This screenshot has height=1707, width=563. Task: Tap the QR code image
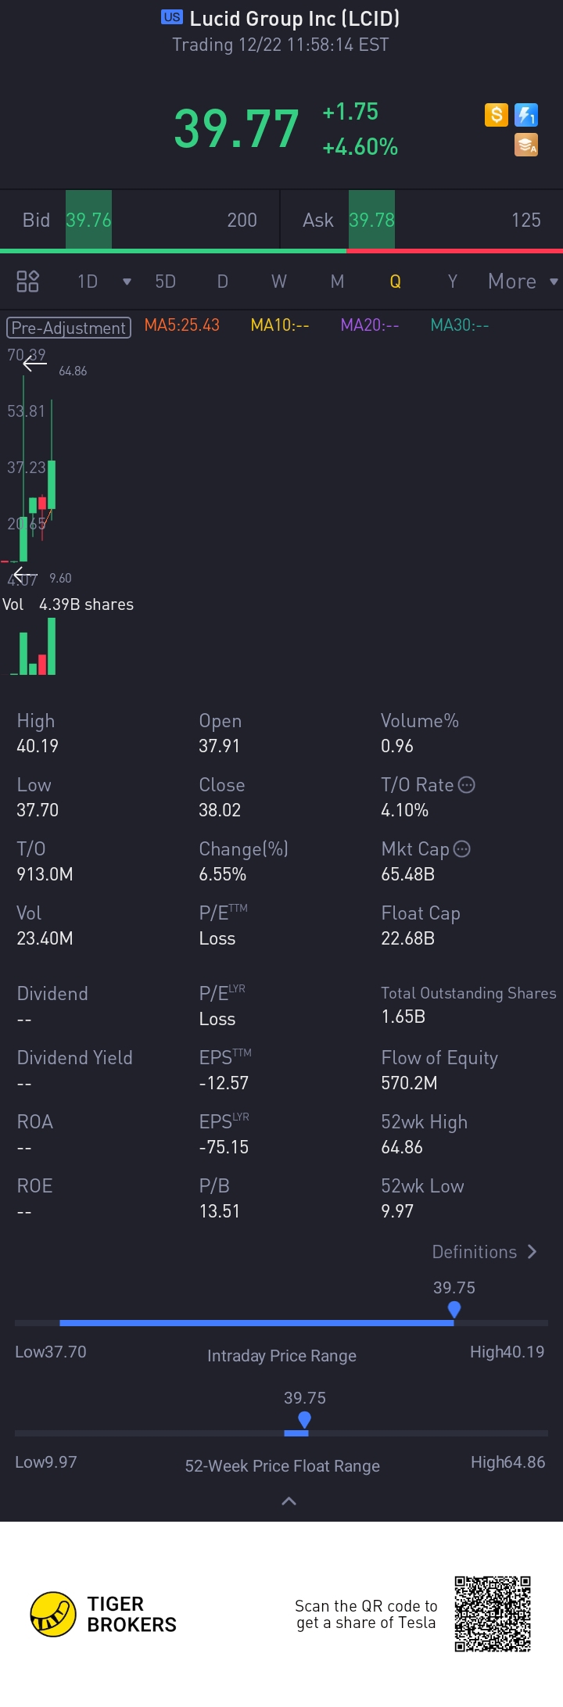tap(493, 1614)
